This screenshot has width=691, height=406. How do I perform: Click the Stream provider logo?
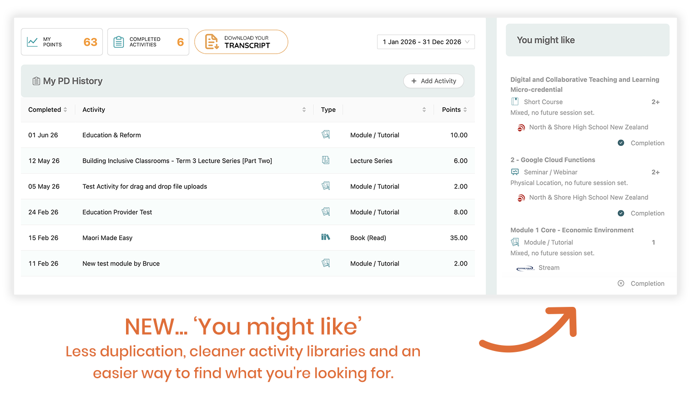525,268
